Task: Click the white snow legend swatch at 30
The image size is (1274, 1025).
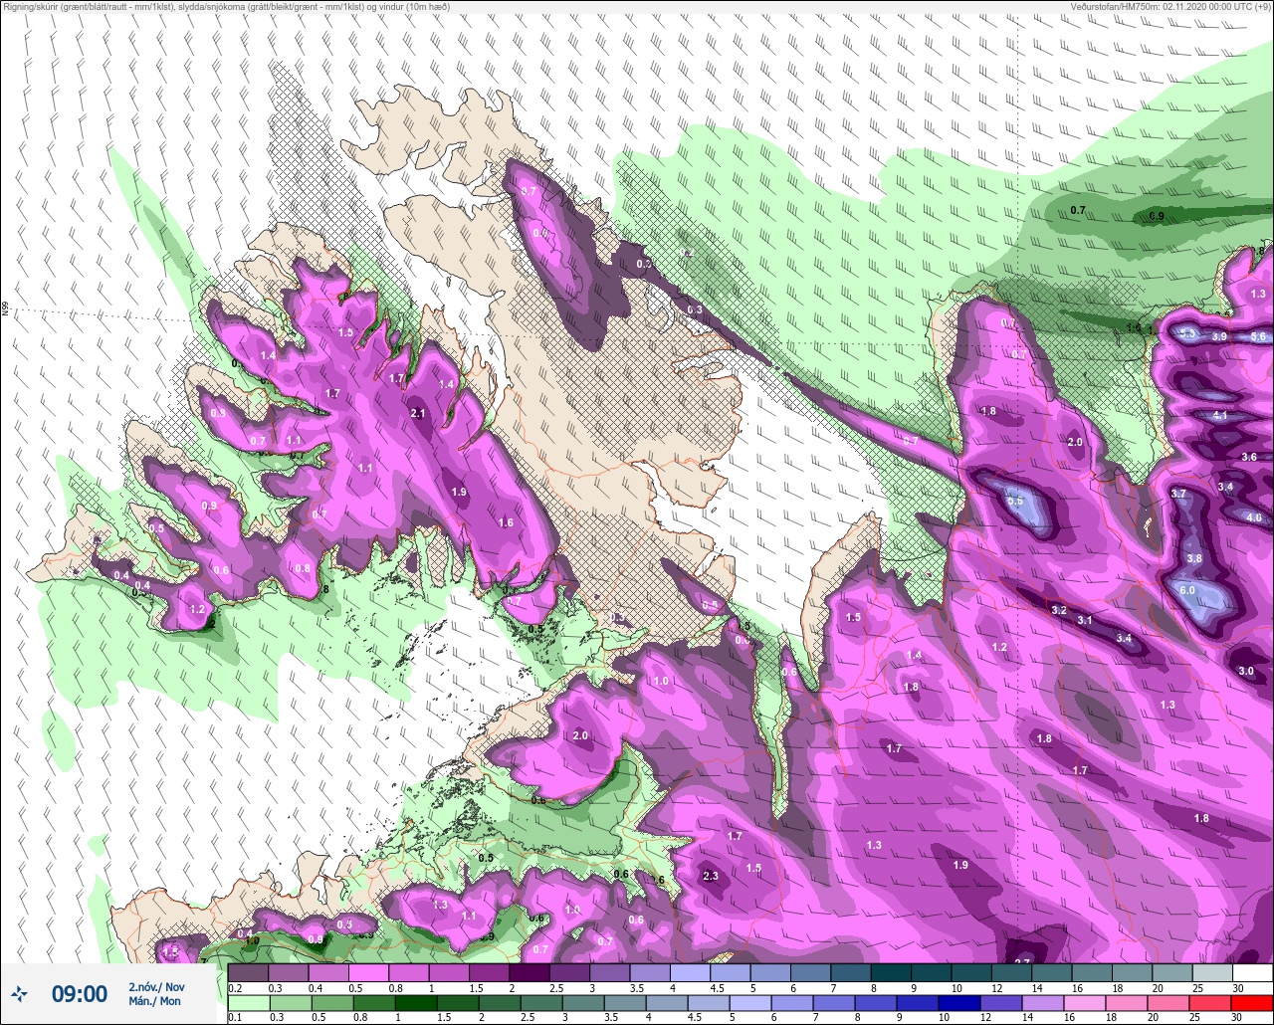Action: click(x=1252, y=972)
